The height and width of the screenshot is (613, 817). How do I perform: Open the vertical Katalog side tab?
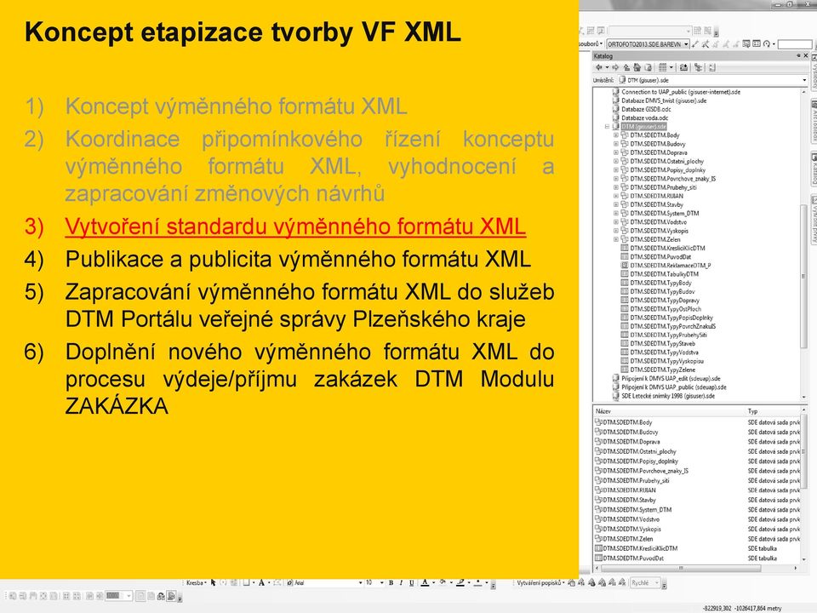click(x=813, y=167)
